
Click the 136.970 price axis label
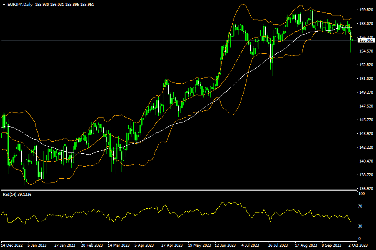click(366, 188)
